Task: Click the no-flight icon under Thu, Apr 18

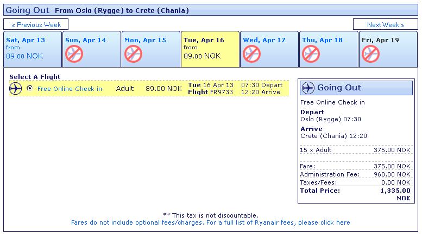Action: click(311, 54)
